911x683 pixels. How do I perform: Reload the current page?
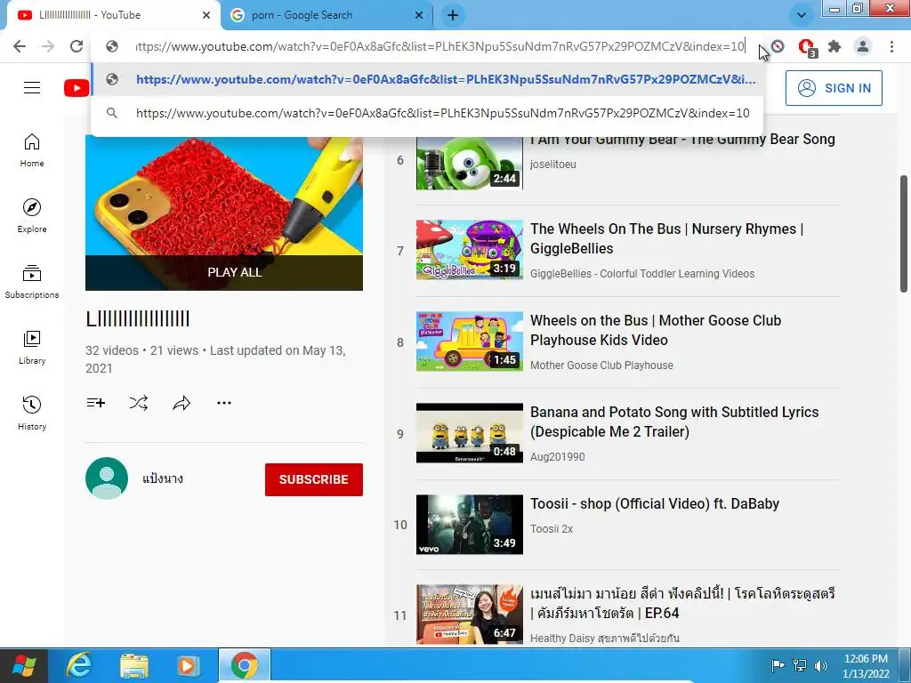[77, 46]
